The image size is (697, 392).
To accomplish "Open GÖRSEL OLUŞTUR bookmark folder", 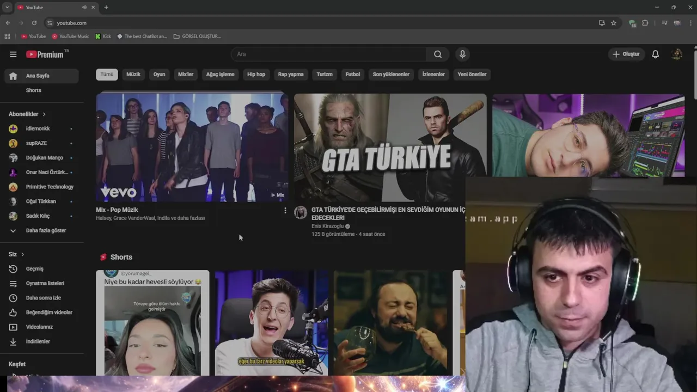I will click(197, 36).
